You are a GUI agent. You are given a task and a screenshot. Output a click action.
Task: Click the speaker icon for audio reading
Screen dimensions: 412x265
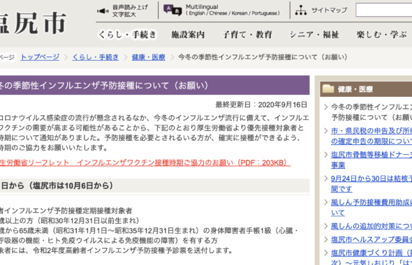(x=103, y=11)
